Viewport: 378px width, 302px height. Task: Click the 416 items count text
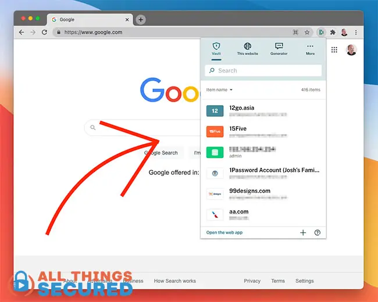[311, 90]
